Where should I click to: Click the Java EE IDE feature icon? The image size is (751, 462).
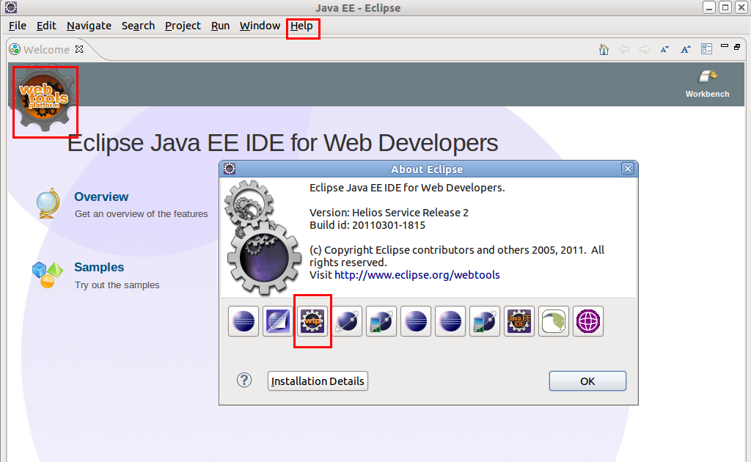[x=519, y=321]
